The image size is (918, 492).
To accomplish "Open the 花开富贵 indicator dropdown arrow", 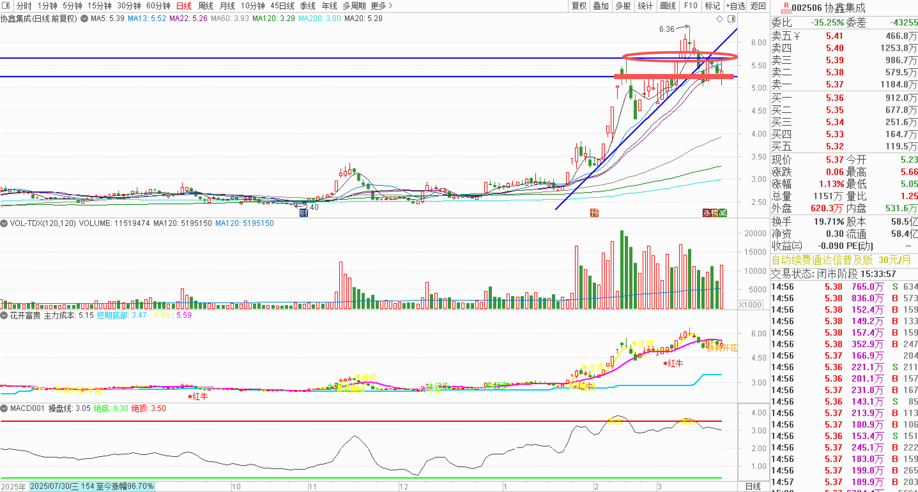I will pos(4,316).
